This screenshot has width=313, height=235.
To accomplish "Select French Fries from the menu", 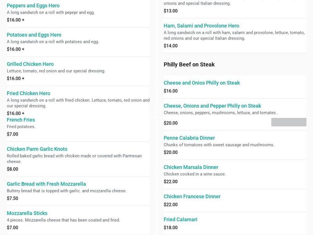I will [x=21, y=120].
